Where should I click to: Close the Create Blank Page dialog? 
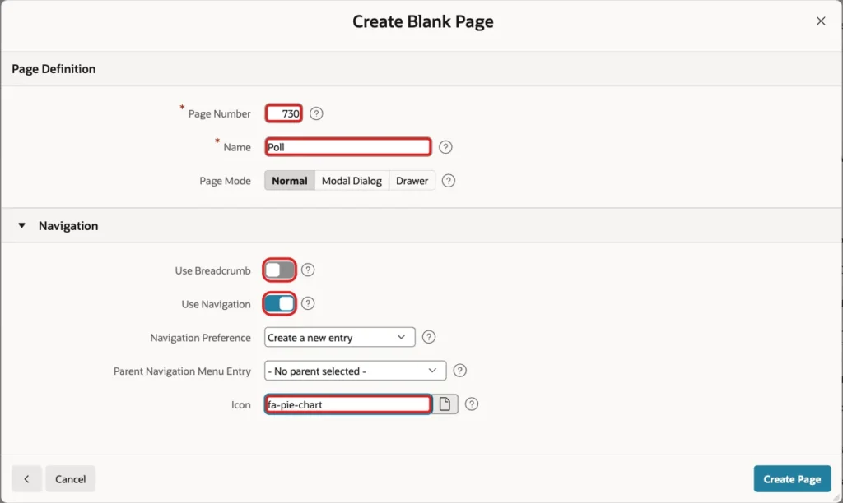[821, 21]
